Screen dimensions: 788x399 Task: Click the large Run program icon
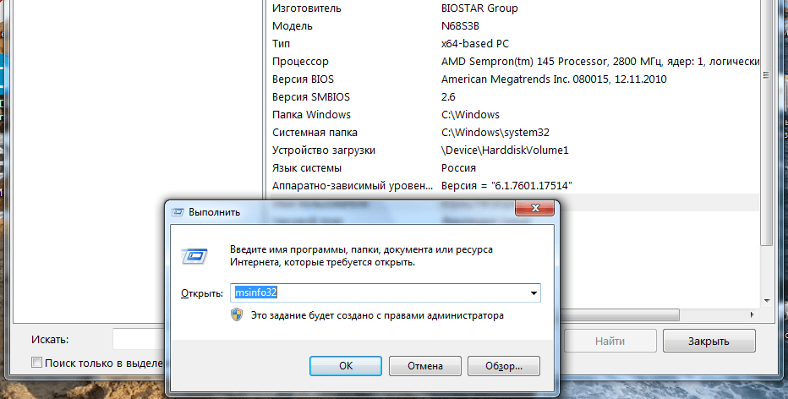point(195,255)
